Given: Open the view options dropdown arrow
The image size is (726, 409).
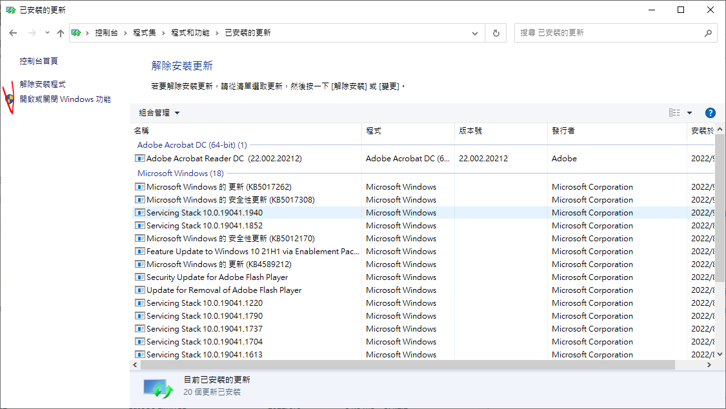Looking at the screenshot, I should pyautogui.click(x=689, y=113).
